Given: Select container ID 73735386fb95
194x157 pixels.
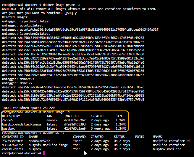Looking at the screenshot, I should [13, 141].
